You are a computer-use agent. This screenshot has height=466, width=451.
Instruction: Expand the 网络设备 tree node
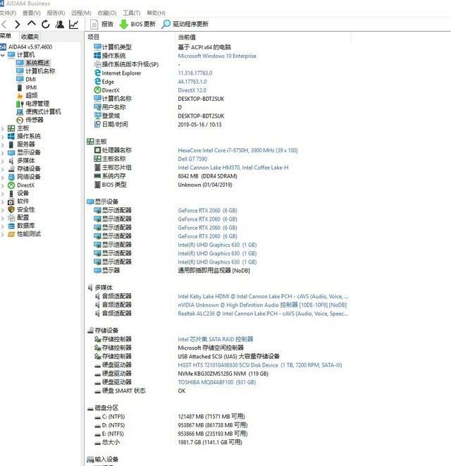point(3,177)
